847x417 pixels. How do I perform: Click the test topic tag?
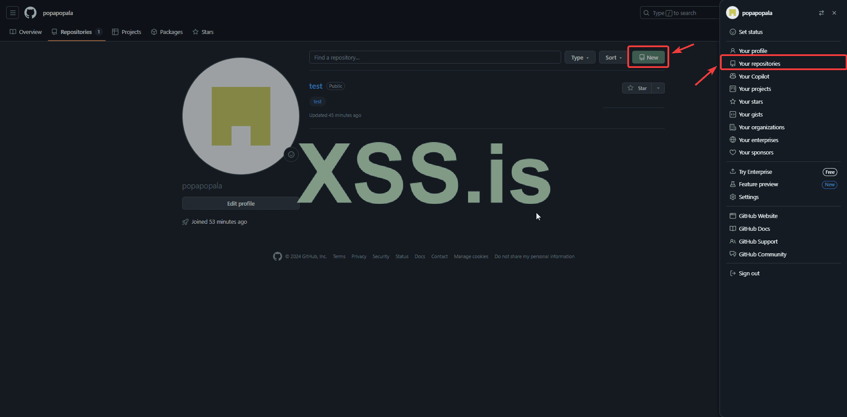tap(318, 101)
